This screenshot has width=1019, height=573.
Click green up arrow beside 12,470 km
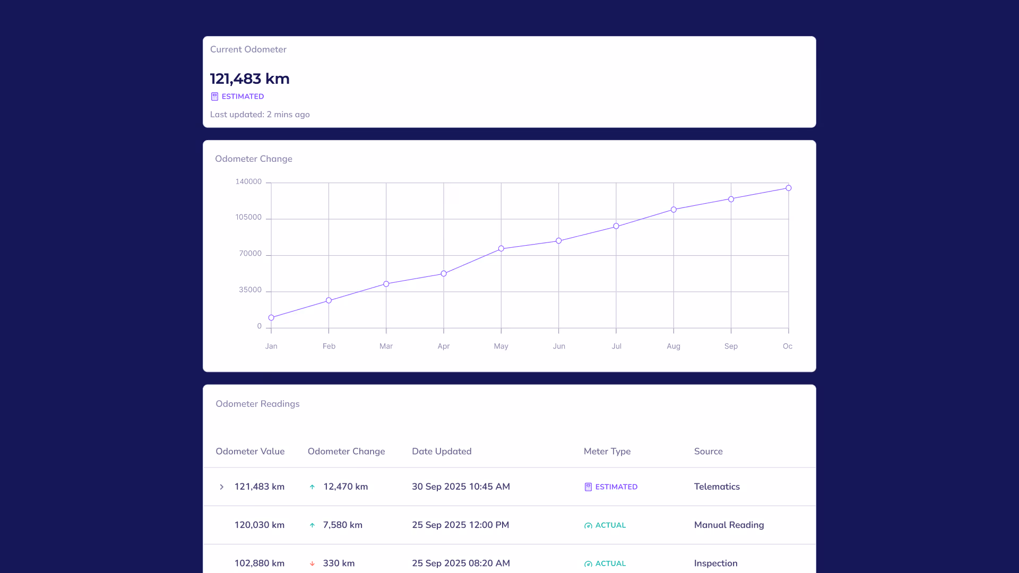point(312,487)
